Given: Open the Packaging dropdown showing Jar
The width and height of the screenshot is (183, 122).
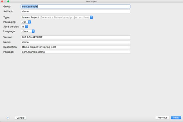Looking at the screenshot, I should 26,22.
